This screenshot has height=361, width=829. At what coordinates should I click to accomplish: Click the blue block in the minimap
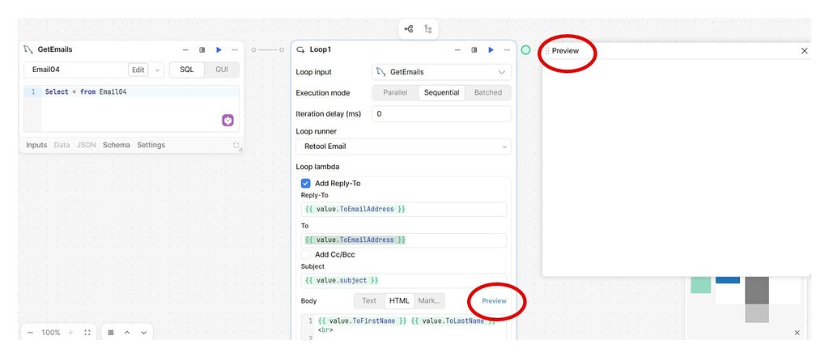pyautogui.click(x=728, y=279)
